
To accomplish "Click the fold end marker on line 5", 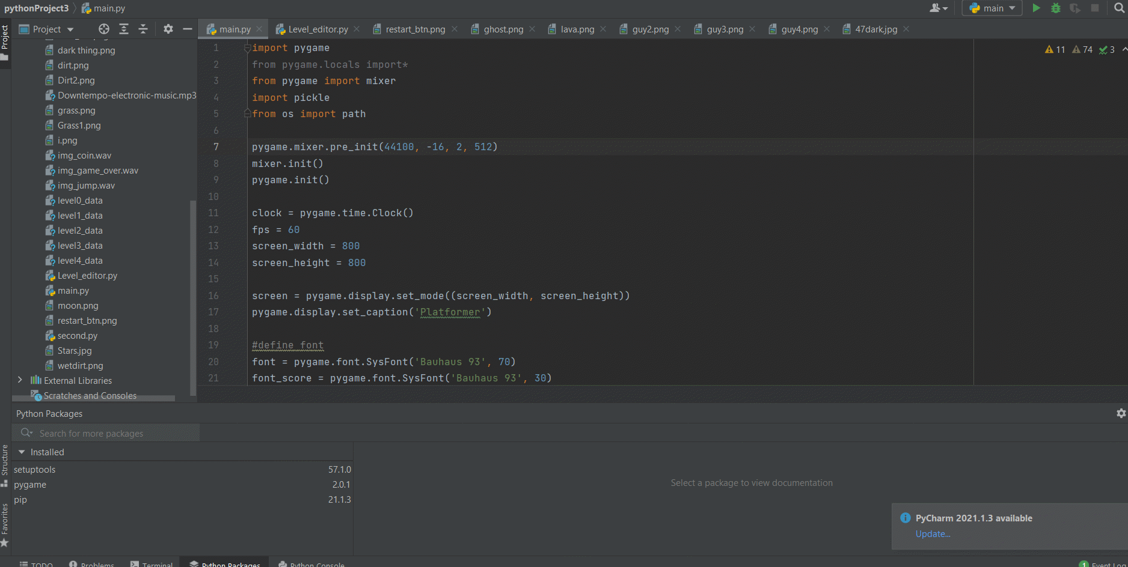I will [x=247, y=113].
